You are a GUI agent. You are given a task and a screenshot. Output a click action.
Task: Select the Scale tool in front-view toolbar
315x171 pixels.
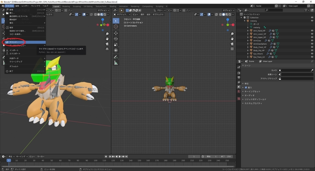(116, 44)
